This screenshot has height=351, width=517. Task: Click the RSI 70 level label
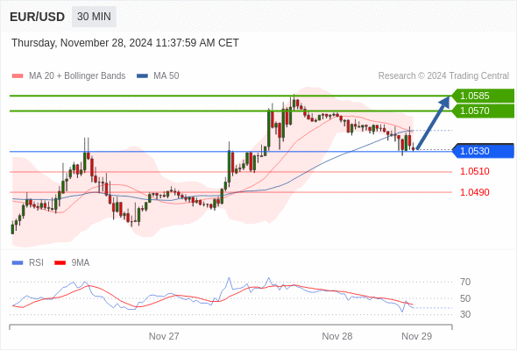pyautogui.click(x=465, y=282)
